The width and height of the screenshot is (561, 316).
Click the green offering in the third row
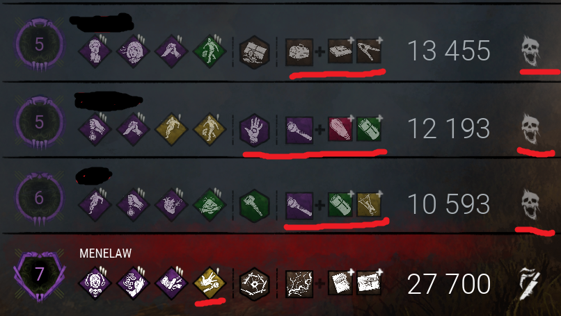[x=254, y=206]
